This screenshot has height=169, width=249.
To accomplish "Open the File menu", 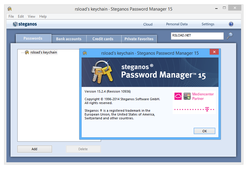I will point(11,16).
